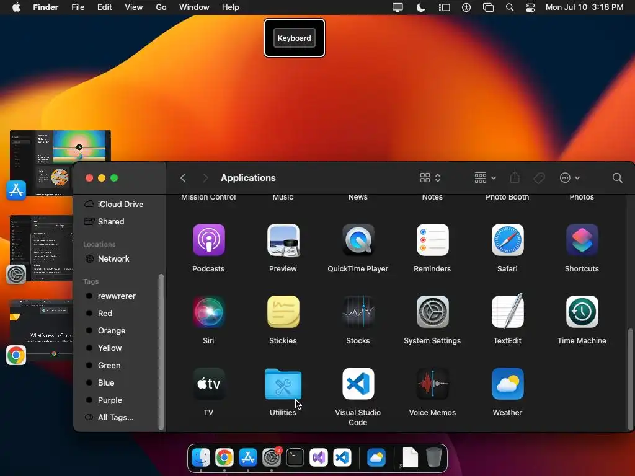Select the TV app icon
The image size is (635, 476).
[x=208, y=384]
